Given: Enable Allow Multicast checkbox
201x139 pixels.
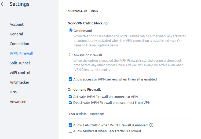Looking at the screenshot, I should tap(71, 131).
